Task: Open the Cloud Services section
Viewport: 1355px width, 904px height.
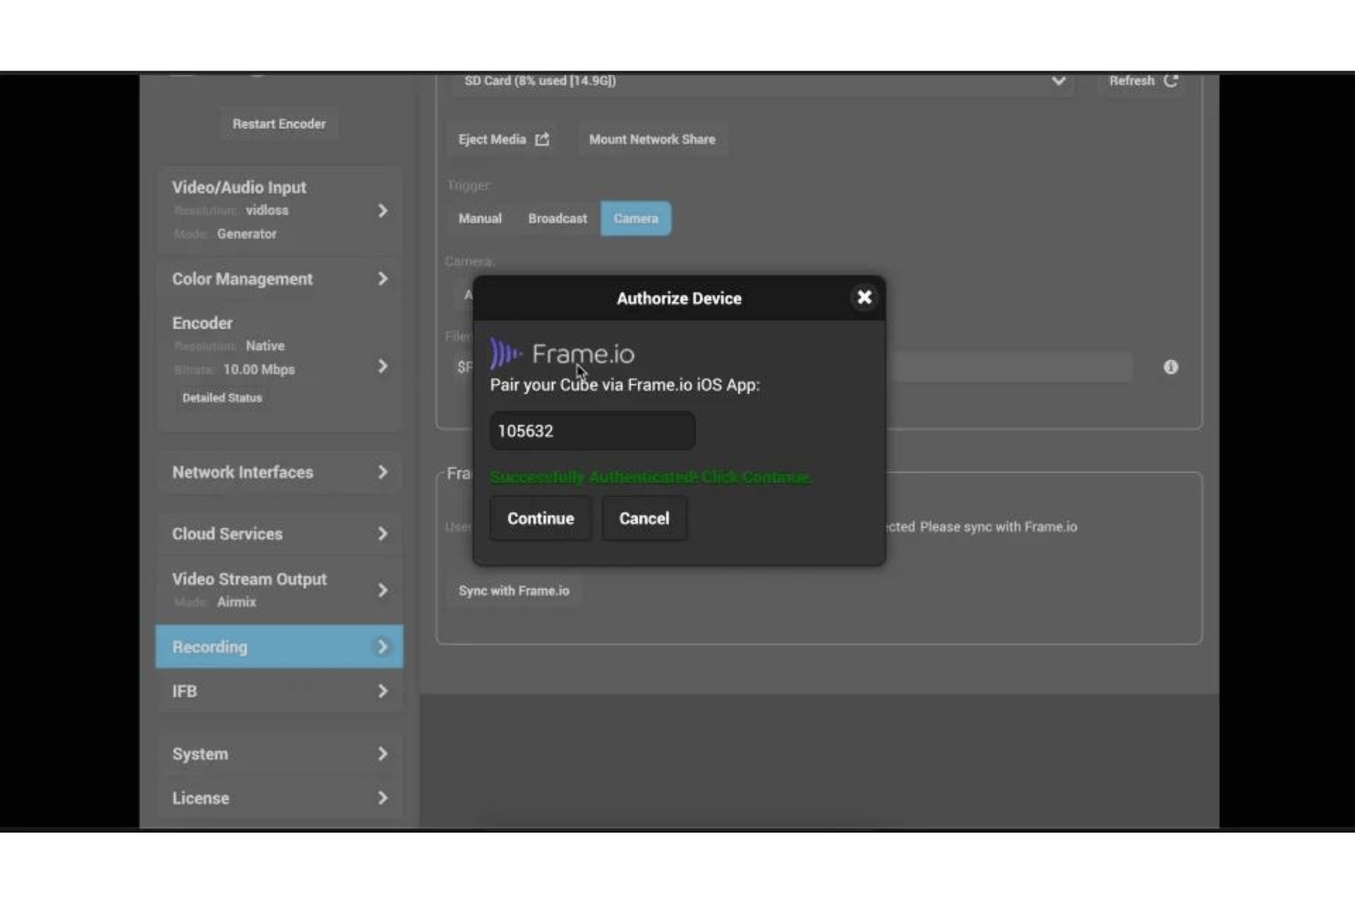Action: 279,533
